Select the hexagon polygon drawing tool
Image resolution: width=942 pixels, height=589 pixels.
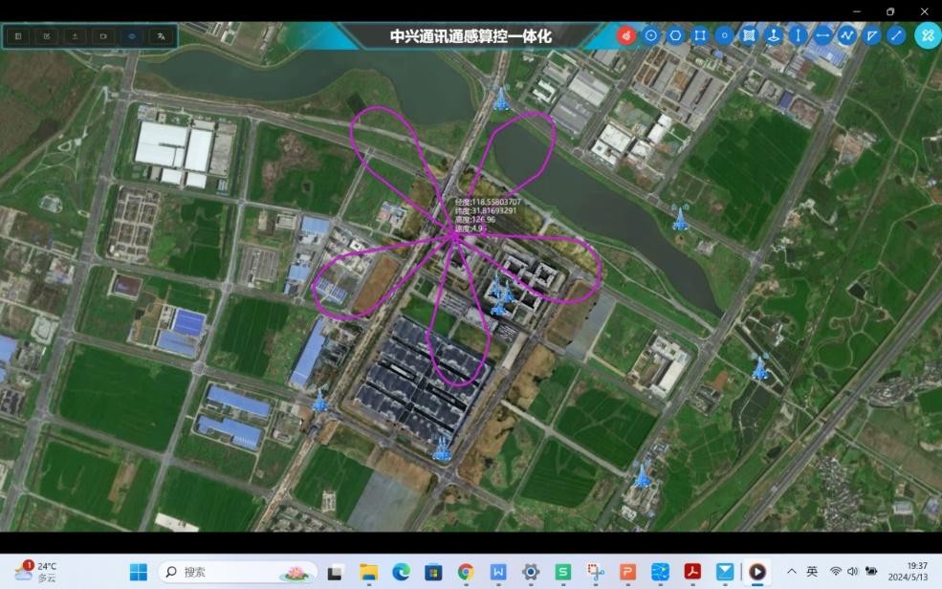[x=675, y=35]
